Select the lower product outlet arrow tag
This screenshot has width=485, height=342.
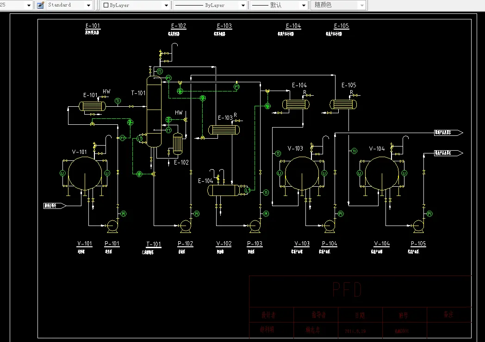pos(448,153)
